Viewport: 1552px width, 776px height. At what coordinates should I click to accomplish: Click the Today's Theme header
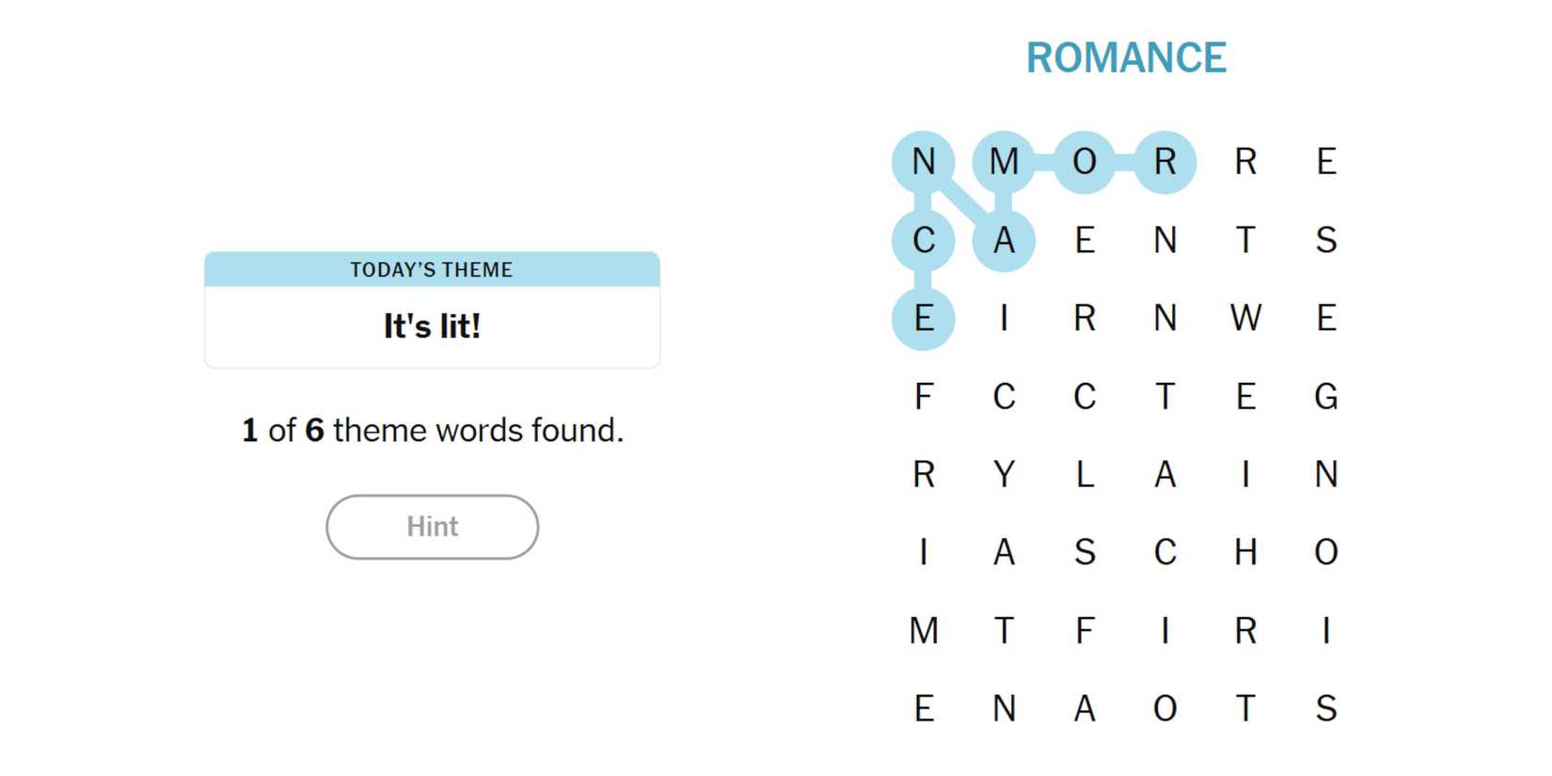[x=432, y=270]
